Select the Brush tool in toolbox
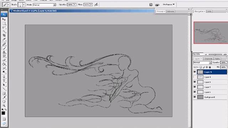 [x=4, y=48]
